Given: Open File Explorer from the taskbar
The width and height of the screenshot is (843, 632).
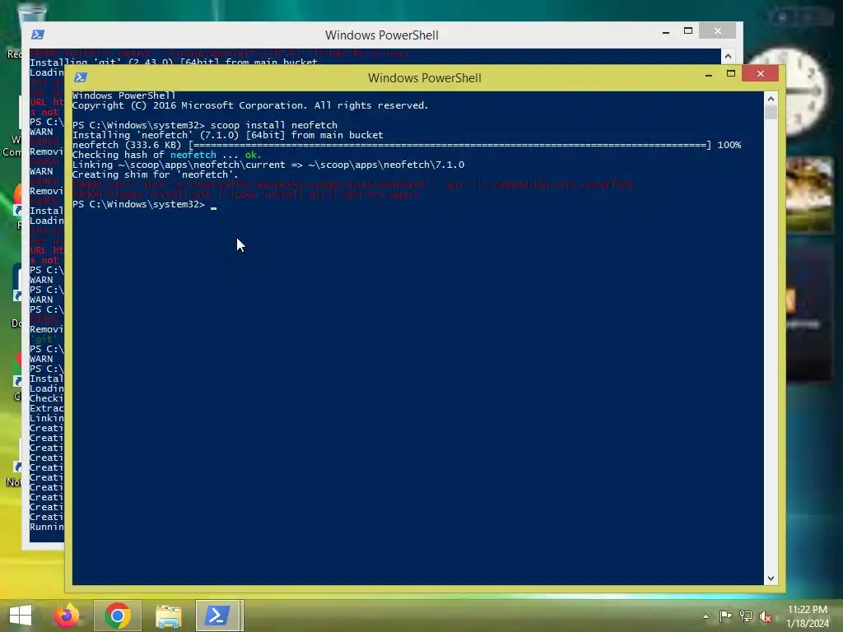Looking at the screenshot, I should (x=168, y=616).
